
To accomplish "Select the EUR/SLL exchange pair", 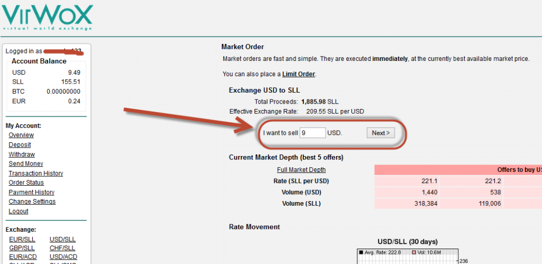I will (x=22, y=240).
